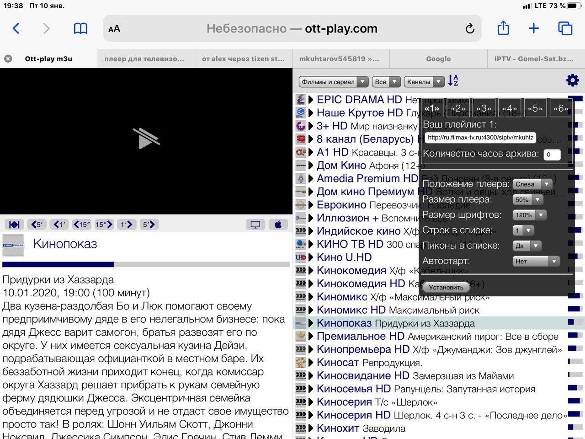585x439 pixels.
Task: Close the Ott-play m3u tab
Action: coord(8,59)
